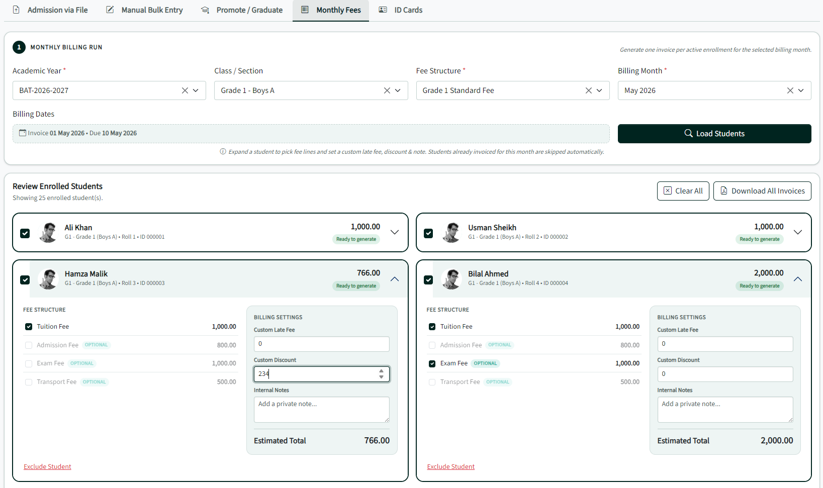823x488 pixels.
Task: Clear the Academic Year selection with X
Action: point(185,90)
